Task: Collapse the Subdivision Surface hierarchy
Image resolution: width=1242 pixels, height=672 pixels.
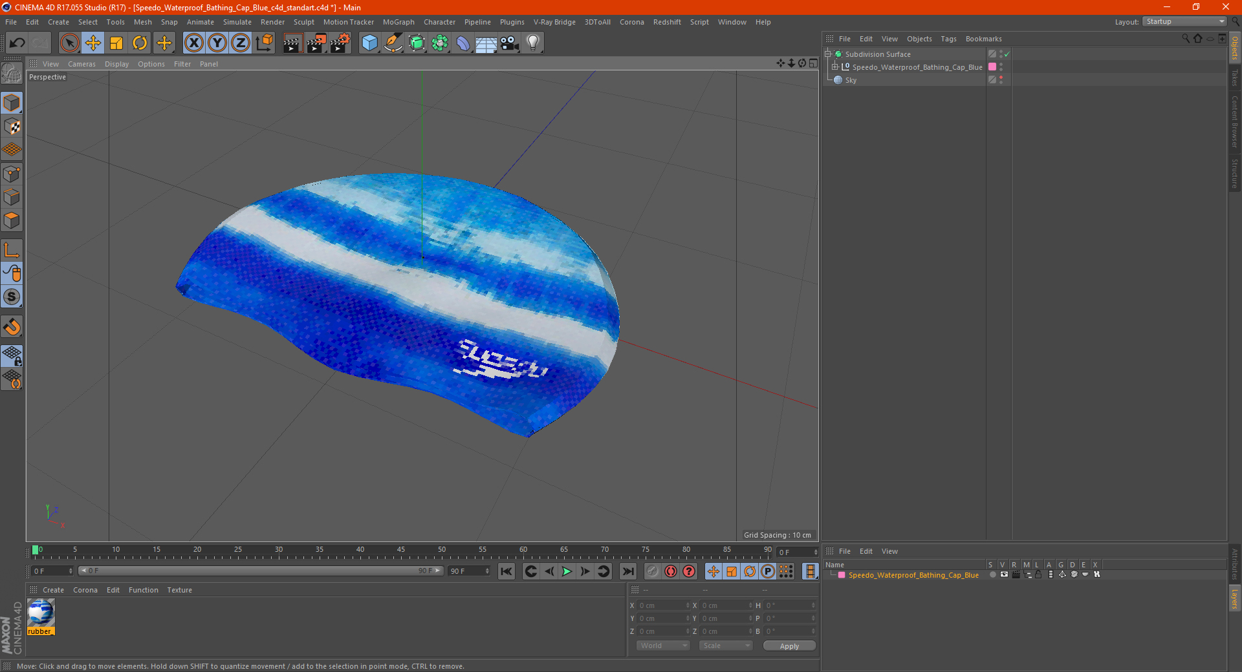Action: (x=827, y=54)
